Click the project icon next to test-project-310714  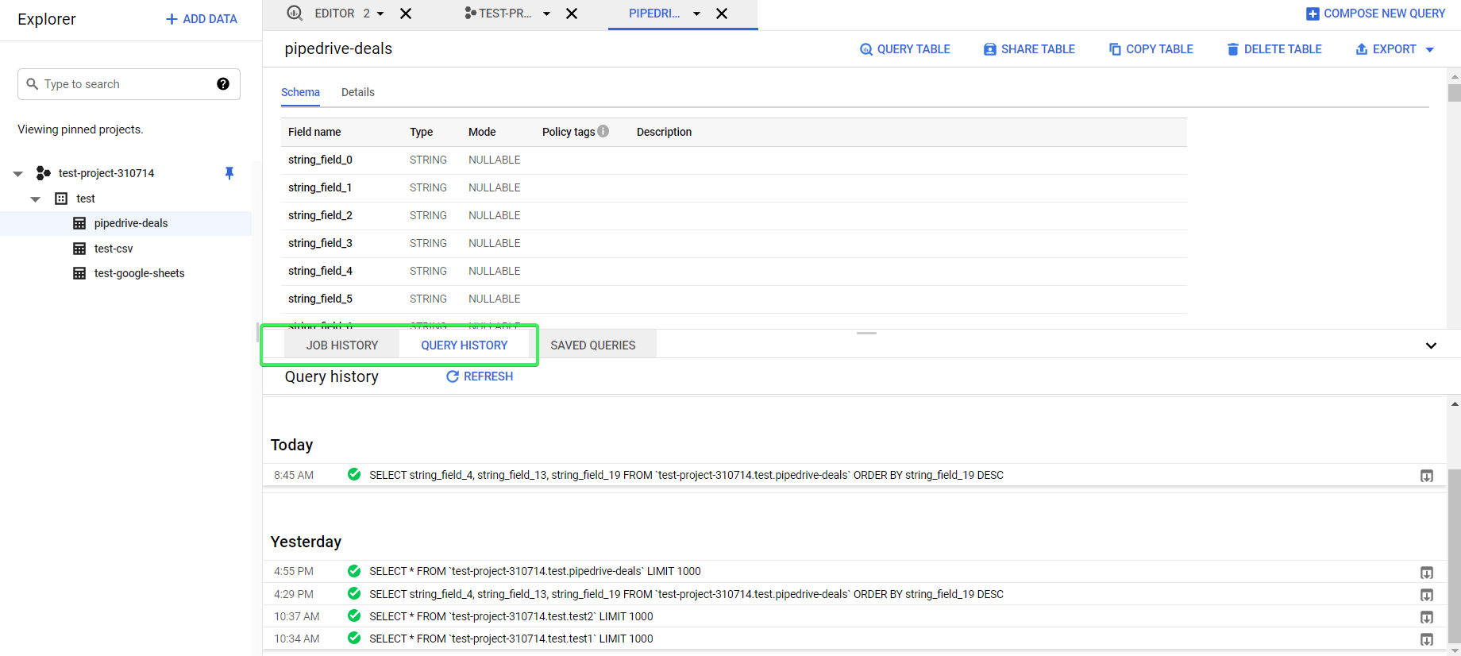tap(44, 173)
